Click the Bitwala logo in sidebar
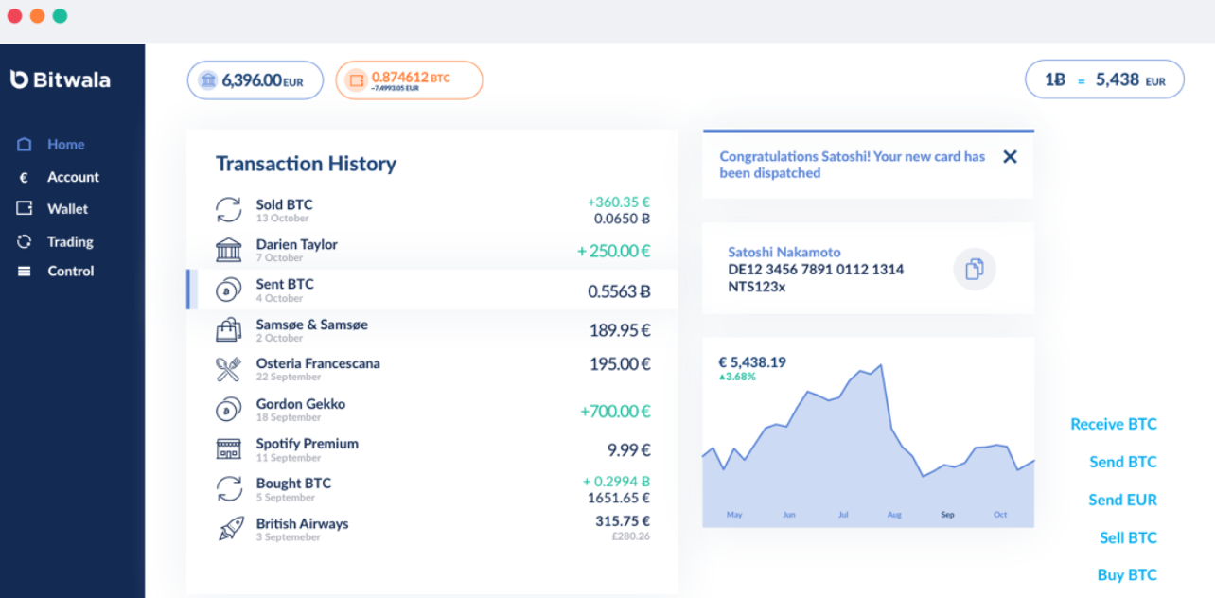The height and width of the screenshot is (598, 1215). (61, 79)
